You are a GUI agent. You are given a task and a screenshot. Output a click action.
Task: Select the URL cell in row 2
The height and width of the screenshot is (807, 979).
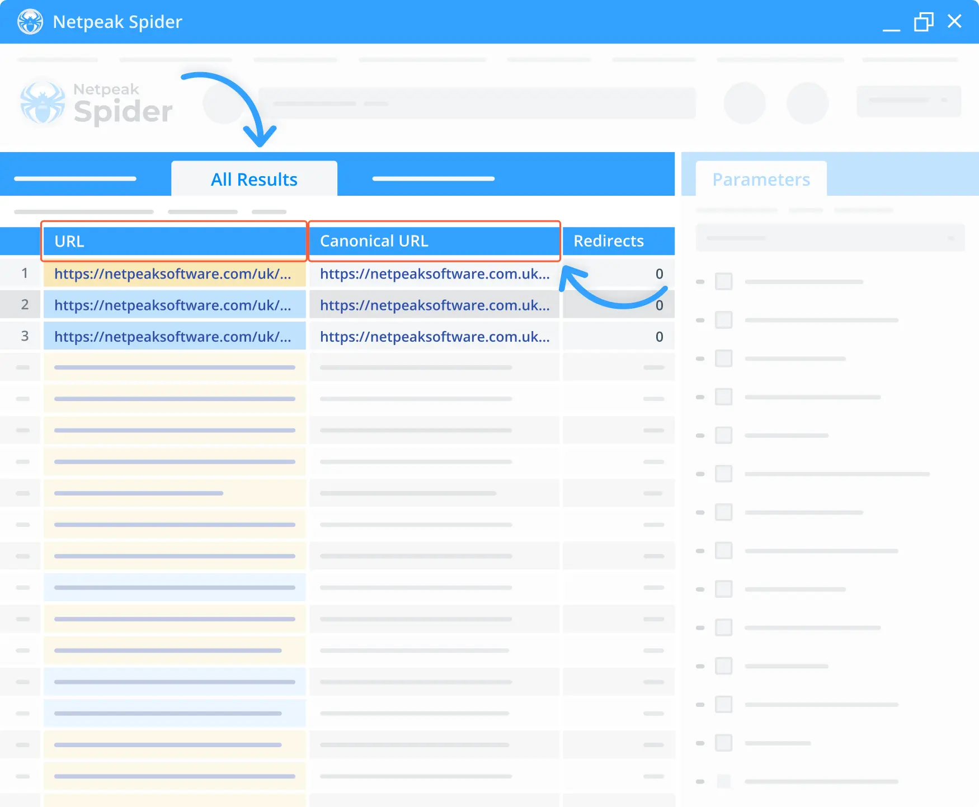point(174,305)
